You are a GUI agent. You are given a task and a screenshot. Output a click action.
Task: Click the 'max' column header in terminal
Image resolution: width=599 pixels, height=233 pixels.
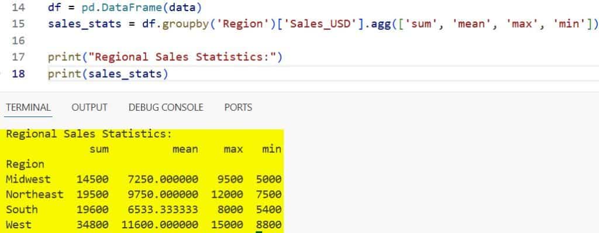[x=233, y=149]
